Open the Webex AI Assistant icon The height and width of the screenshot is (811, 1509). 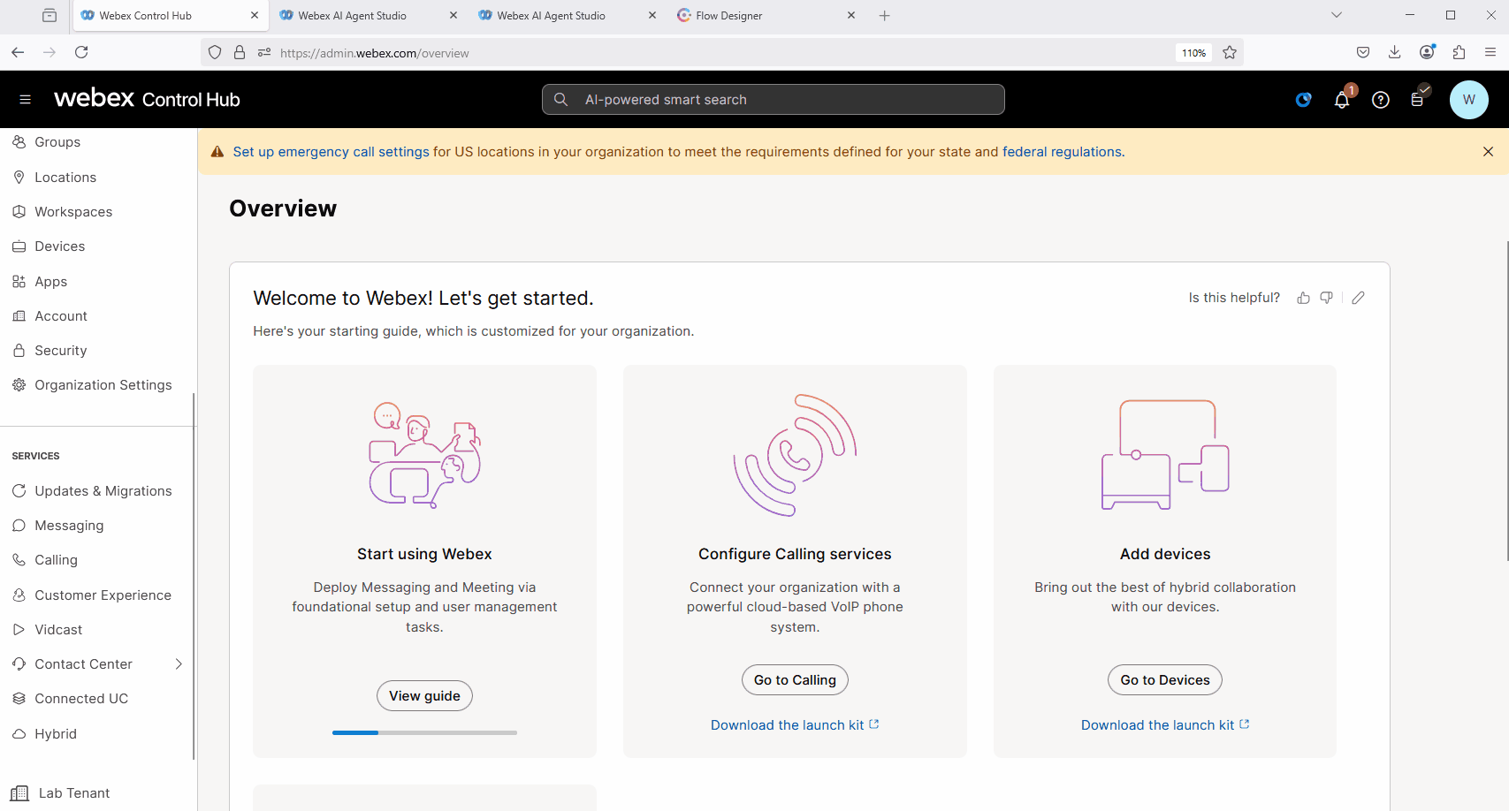[x=1303, y=101]
